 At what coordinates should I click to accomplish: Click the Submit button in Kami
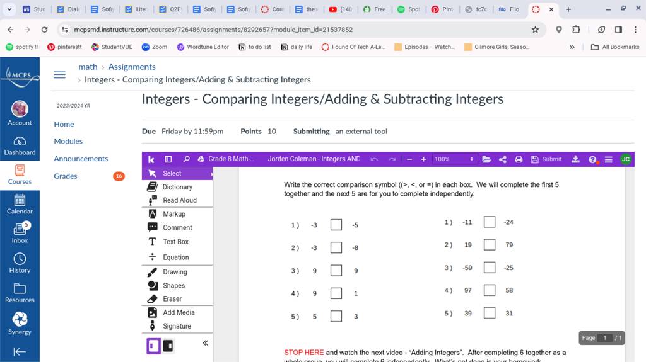tap(546, 159)
